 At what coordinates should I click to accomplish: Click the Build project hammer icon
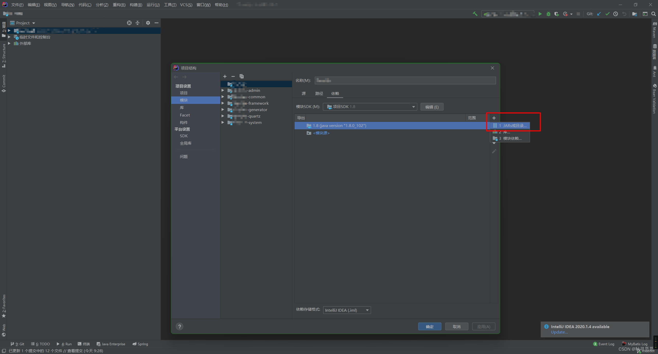pos(475,14)
